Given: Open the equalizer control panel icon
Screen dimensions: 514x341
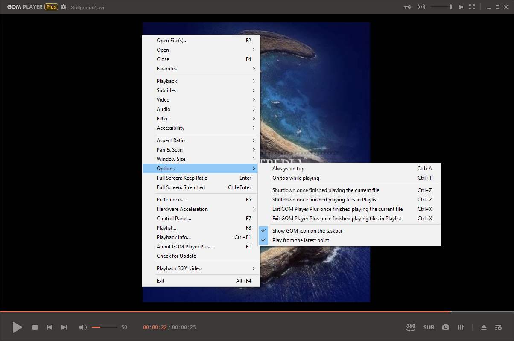Looking at the screenshot, I should coord(461,327).
